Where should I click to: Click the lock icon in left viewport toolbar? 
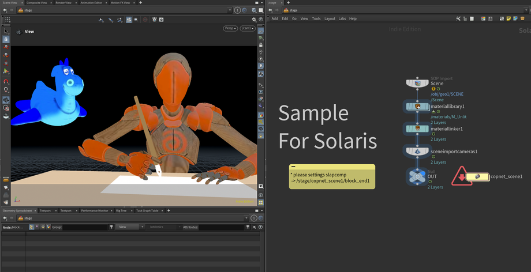[6, 39]
